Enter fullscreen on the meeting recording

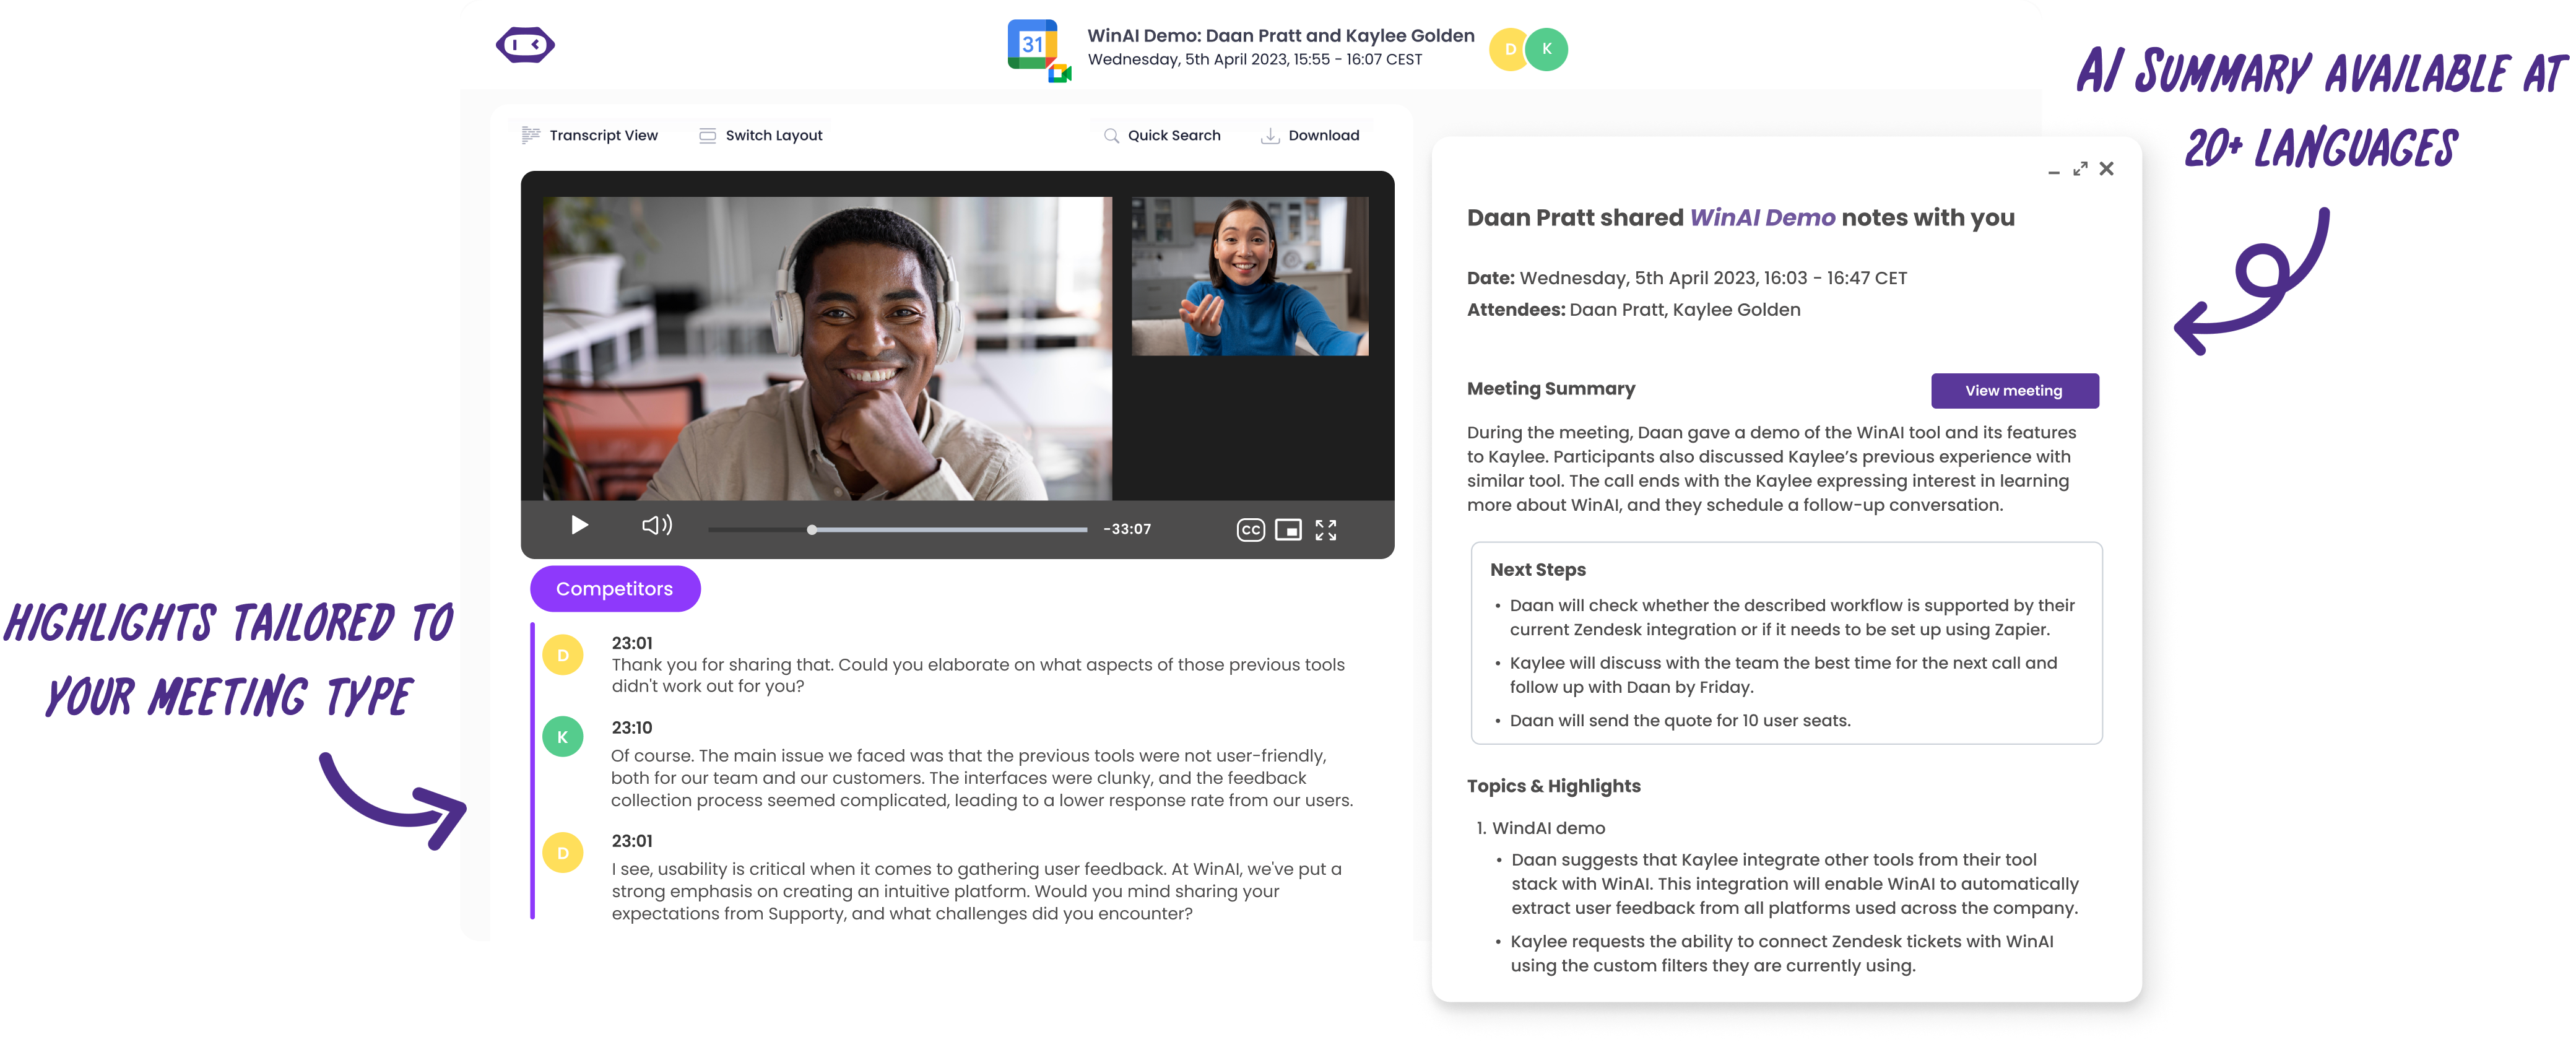[x=1327, y=530]
